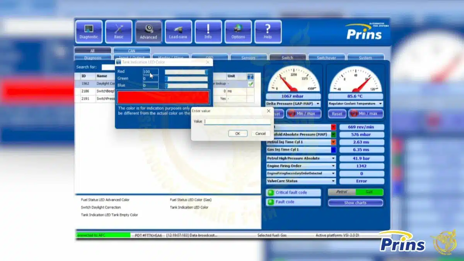Select the Switch tab
464x261 pixels.
pyautogui.click(x=287, y=58)
